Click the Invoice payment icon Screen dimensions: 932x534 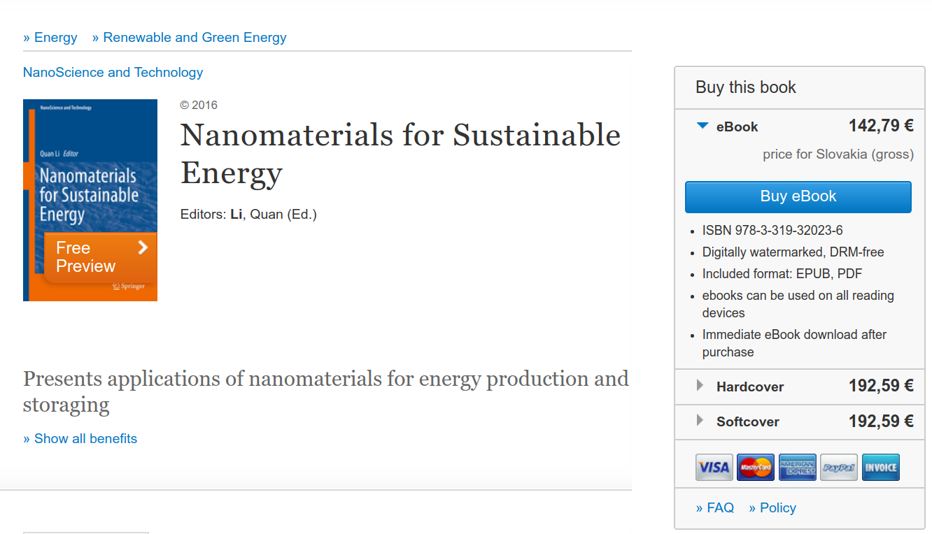pyautogui.click(x=880, y=468)
